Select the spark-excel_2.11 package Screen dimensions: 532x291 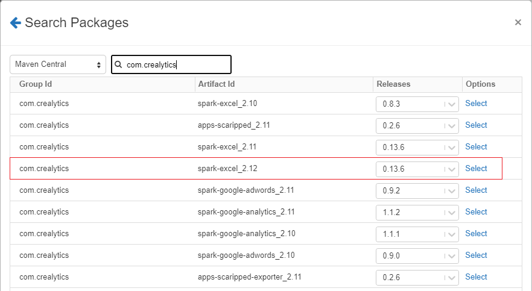click(476, 146)
